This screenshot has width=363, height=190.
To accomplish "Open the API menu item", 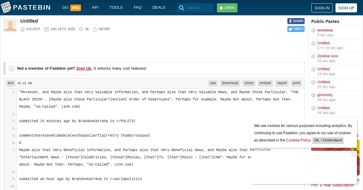I will click(x=95, y=8).
